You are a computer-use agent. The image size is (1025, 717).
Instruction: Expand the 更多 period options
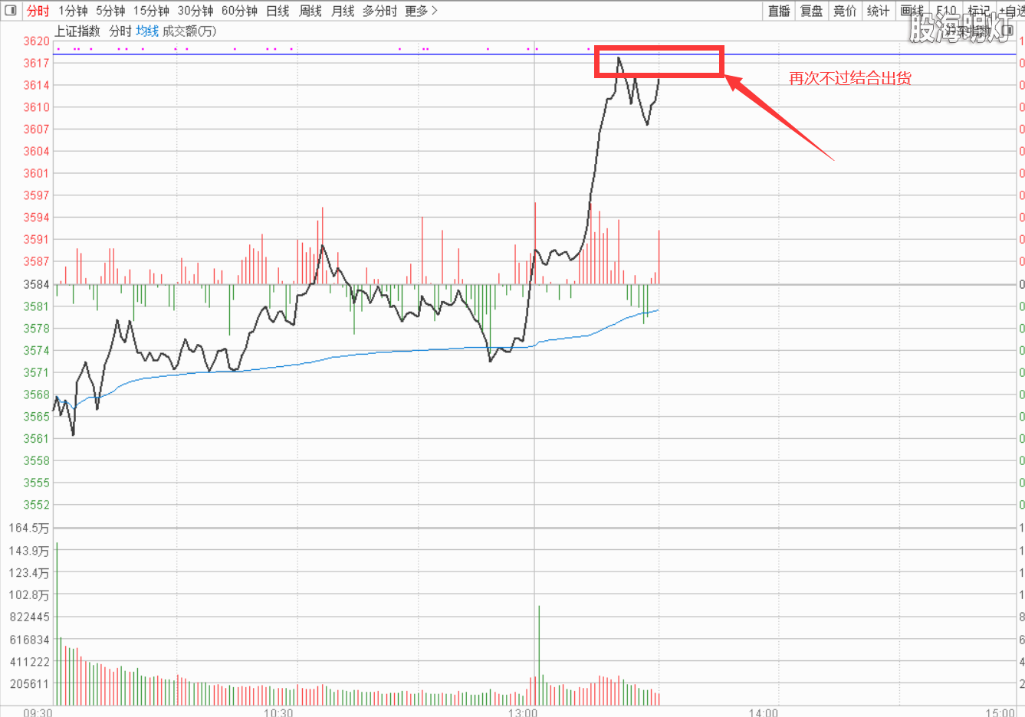coord(421,11)
